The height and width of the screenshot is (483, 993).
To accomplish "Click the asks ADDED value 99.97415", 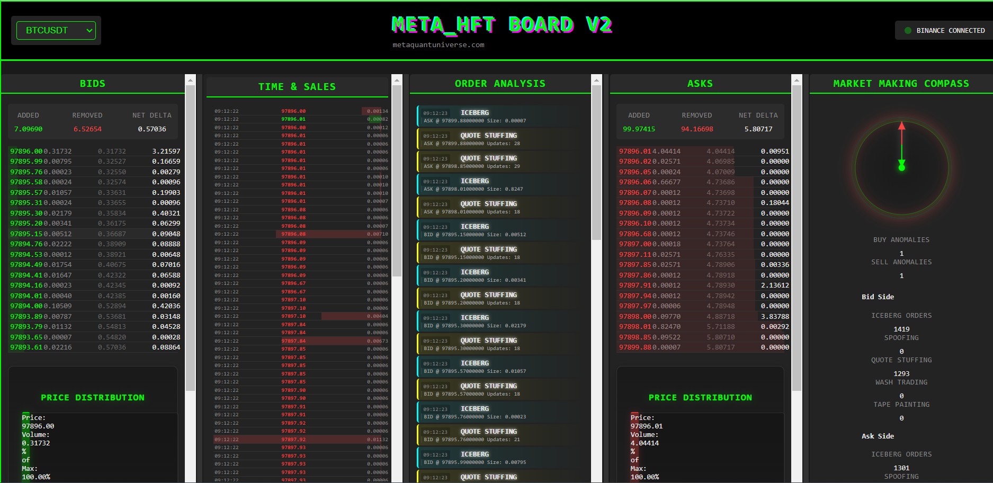I will (x=639, y=129).
